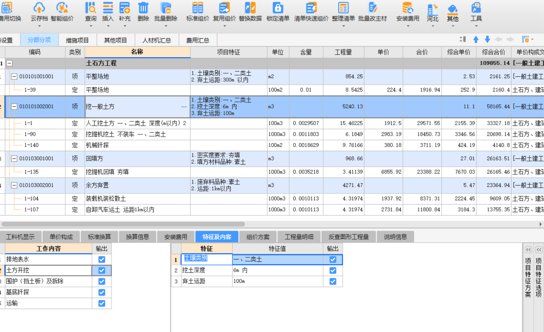The width and height of the screenshot is (544, 332).
Task: Toggle output checkbox for 基底钎探
Action: click(x=102, y=292)
